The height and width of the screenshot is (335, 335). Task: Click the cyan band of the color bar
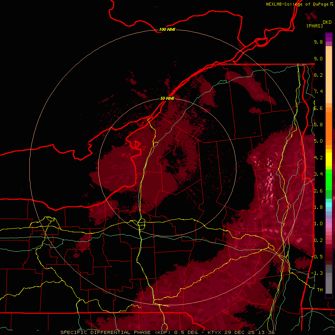pos(329,205)
